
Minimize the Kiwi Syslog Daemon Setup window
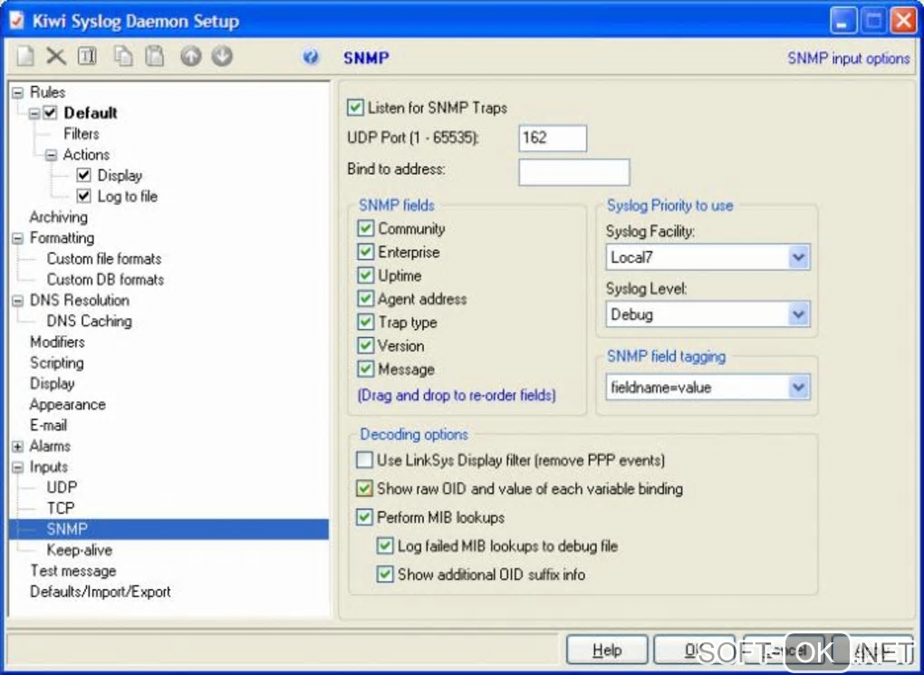tap(843, 21)
